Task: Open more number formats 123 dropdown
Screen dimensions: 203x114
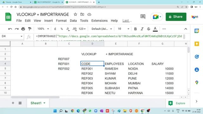Action: point(82,29)
